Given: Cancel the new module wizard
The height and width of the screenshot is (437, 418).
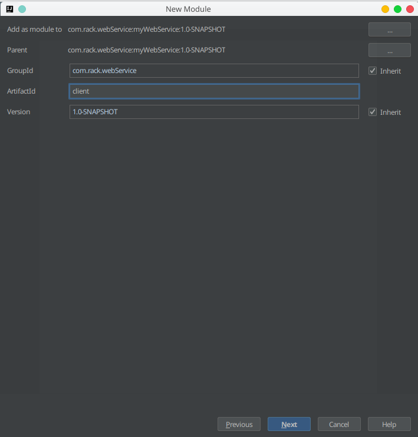Looking at the screenshot, I should click(x=339, y=424).
